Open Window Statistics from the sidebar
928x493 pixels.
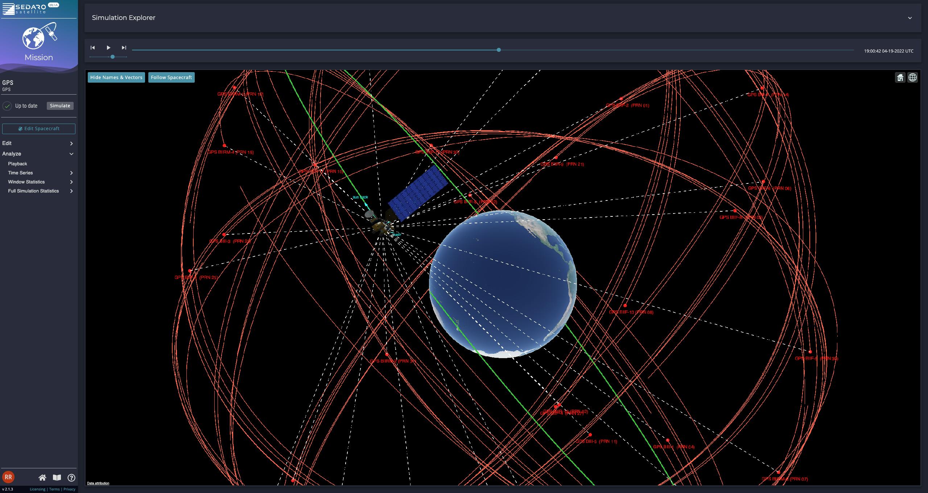(26, 182)
